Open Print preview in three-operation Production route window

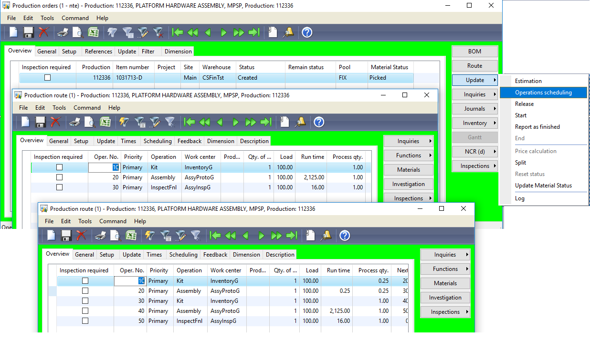click(x=90, y=122)
